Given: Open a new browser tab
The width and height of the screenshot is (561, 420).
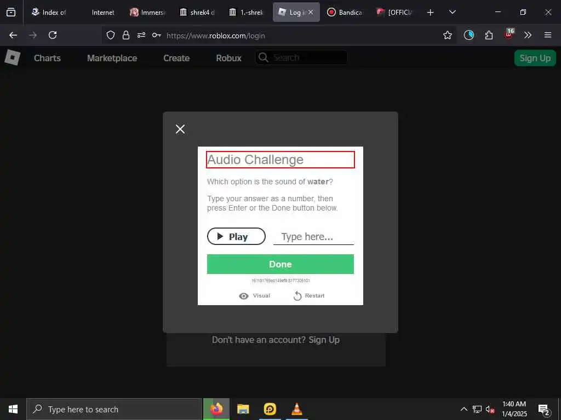Looking at the screenshot, I should (431, 13).
